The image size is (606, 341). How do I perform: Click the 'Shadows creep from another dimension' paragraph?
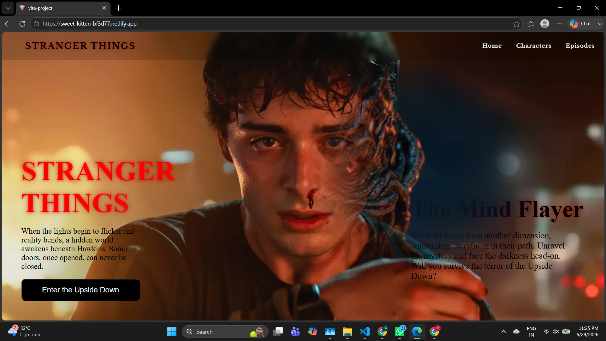(x=488, y=256)
